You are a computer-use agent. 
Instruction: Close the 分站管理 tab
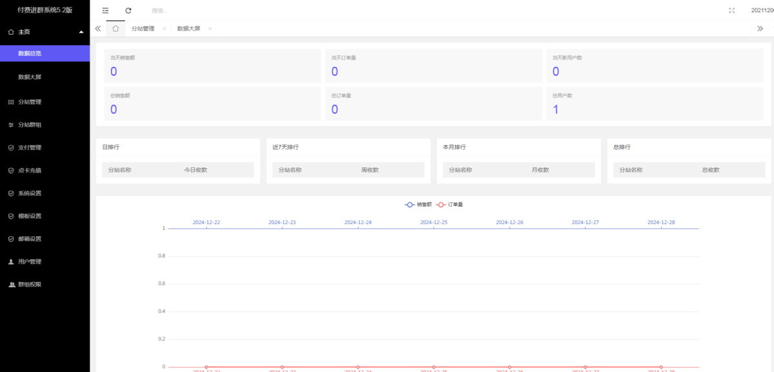tap(164, 28)
